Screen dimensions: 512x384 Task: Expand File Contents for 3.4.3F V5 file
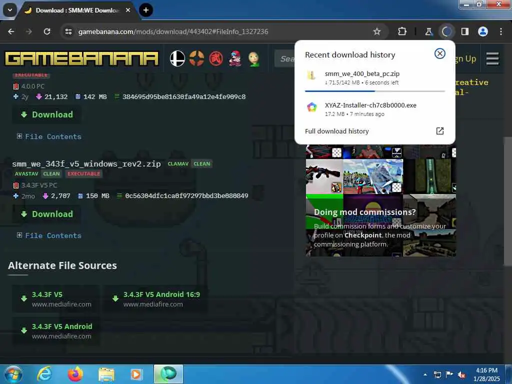pyautogui.click(x=49, y=235)
